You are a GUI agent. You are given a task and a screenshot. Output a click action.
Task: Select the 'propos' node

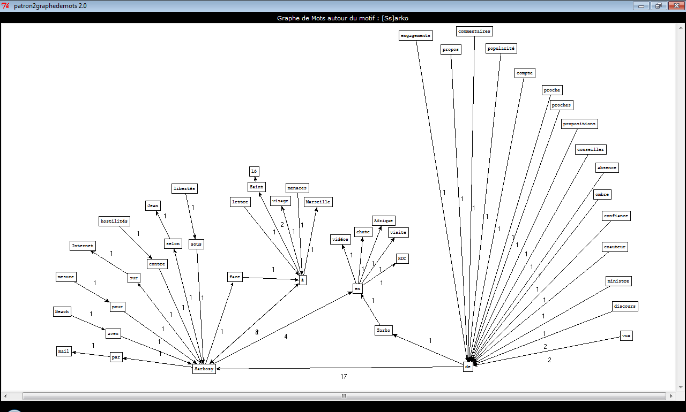pyautogui.click(x=451, y=49)
